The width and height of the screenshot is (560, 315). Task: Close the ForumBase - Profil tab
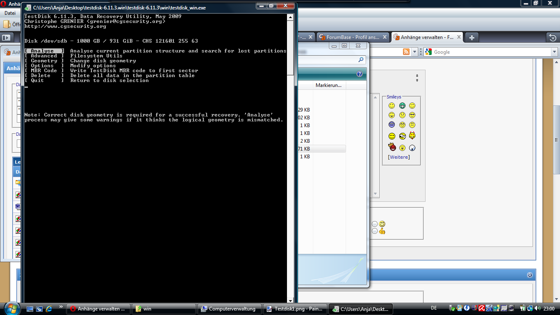385,37
